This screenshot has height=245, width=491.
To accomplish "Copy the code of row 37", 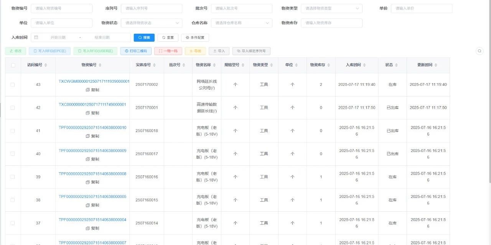I will pos(92,228).
